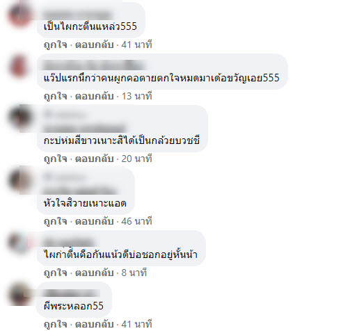The width and height of the screenshot is (343, 331).
Task: Reply to the comment ending with ขวัญเอย555
Action: click(95, 96)
